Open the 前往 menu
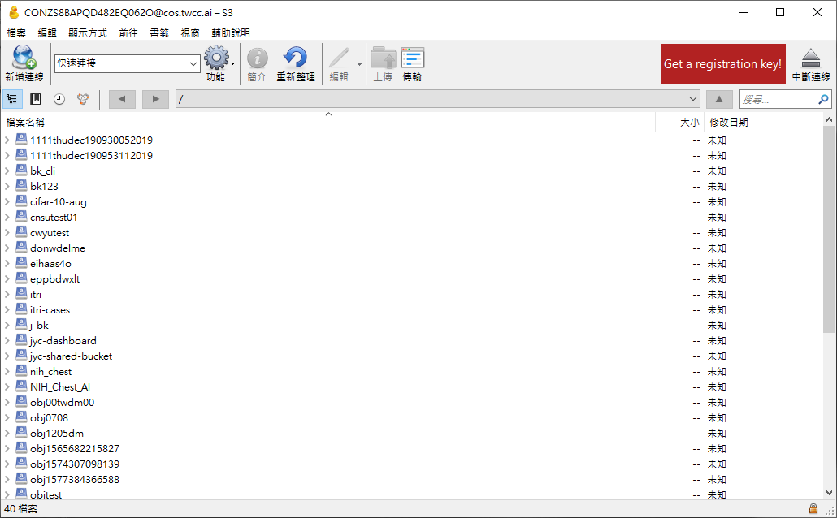This screenshot has height=518, width=837. tap(128, 33)
